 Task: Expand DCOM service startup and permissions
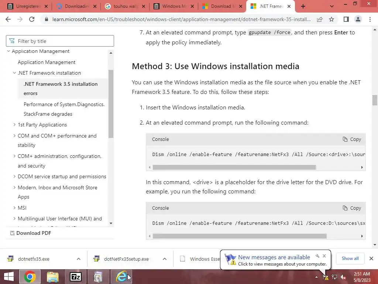[14, 176]
